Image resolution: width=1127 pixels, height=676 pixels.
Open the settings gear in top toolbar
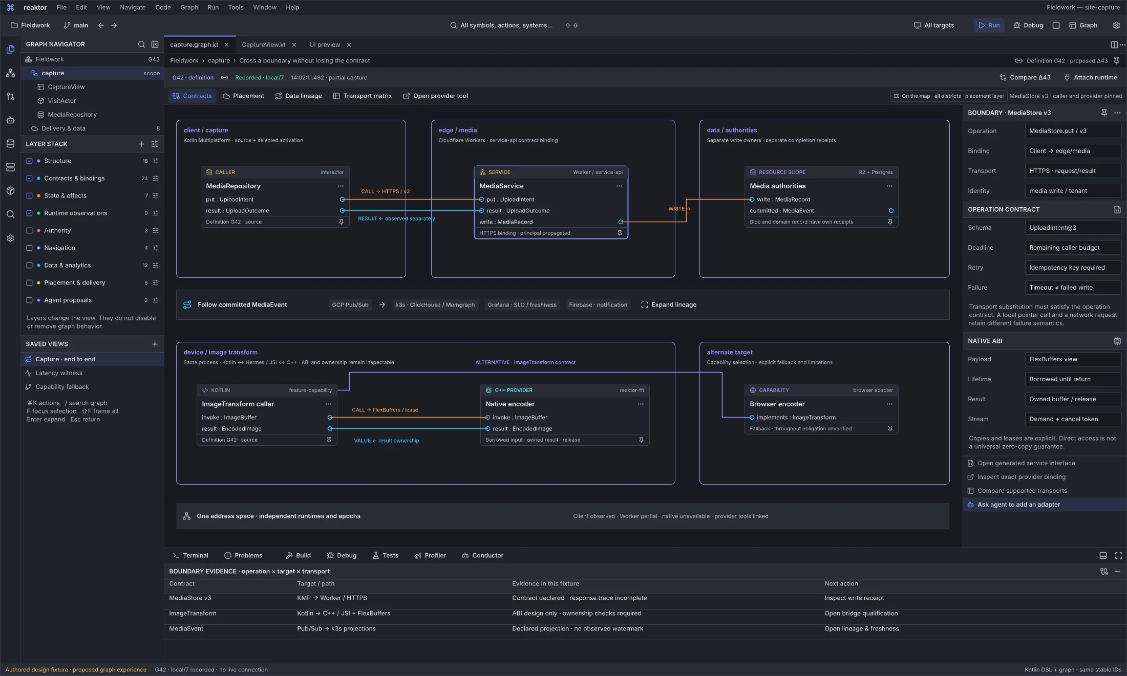[x=1116, y=26]
